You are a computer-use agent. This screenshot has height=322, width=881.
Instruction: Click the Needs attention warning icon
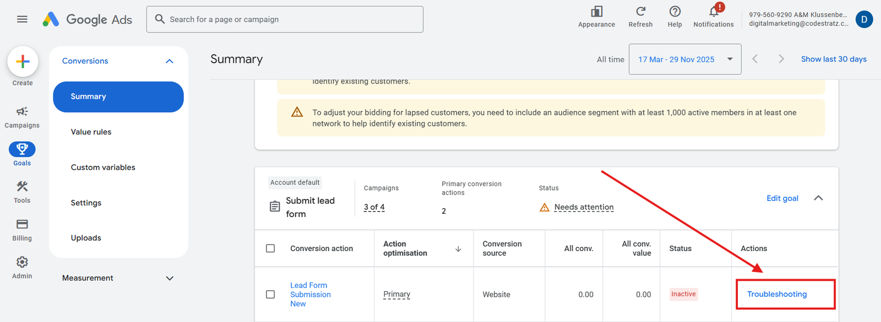(x=545, y=207)
